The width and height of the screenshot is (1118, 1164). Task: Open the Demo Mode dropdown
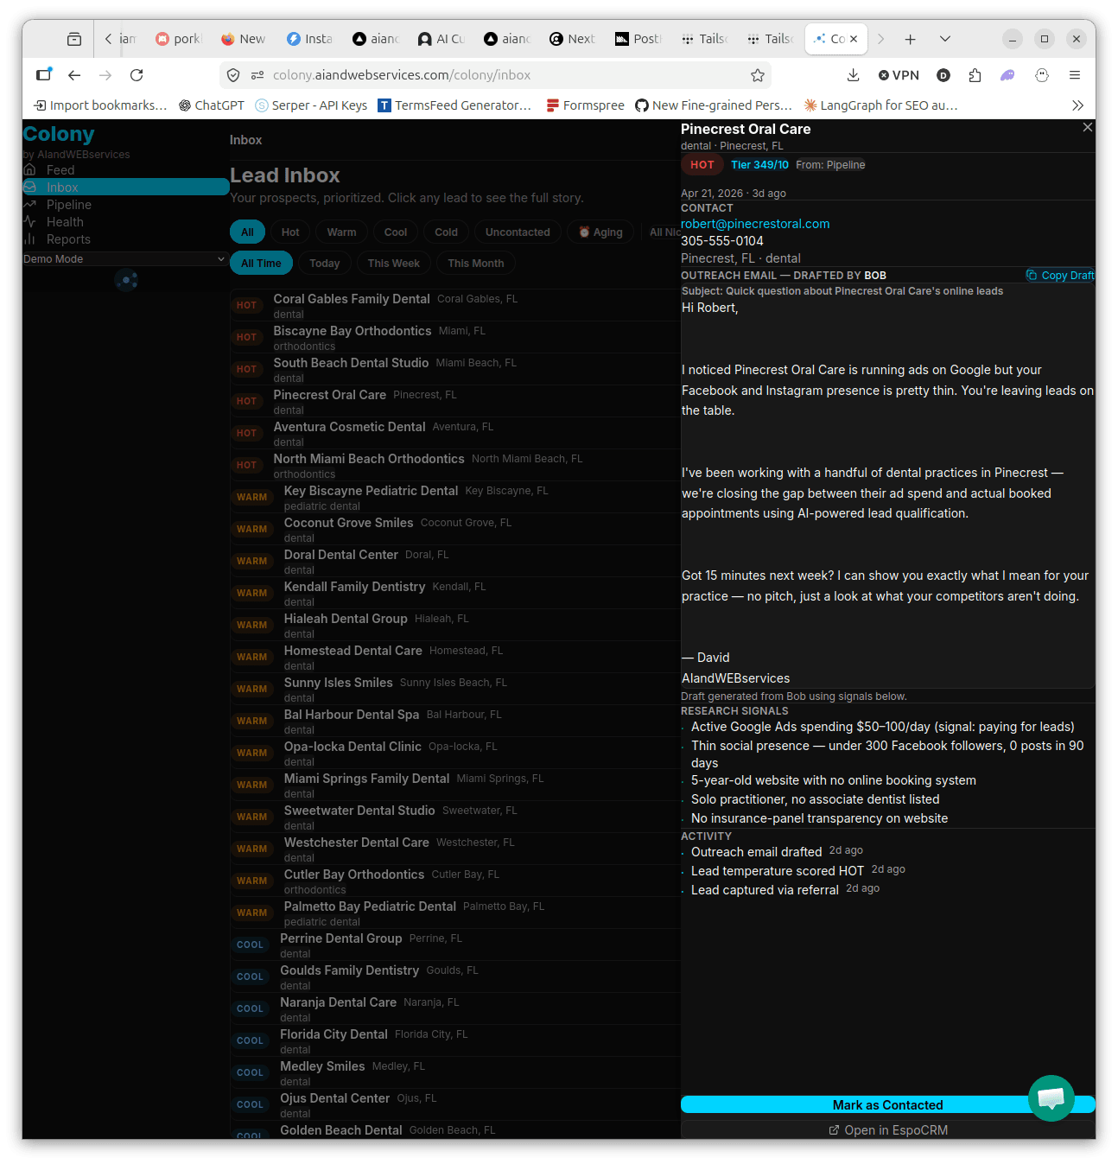(x=124, y=259)
